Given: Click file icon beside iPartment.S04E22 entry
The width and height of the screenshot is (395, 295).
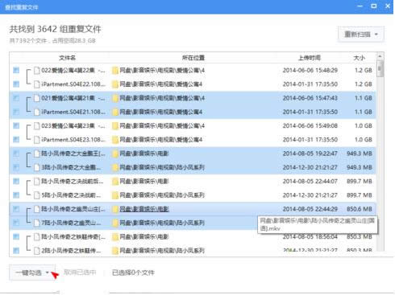Looking at the screenshot, I should pos(37,84).
